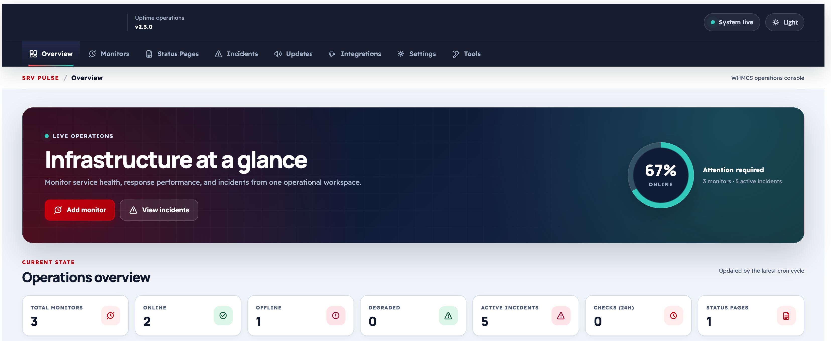Open the Overview tab
This screenshot has height=341, width=831.
pos(51,54)
